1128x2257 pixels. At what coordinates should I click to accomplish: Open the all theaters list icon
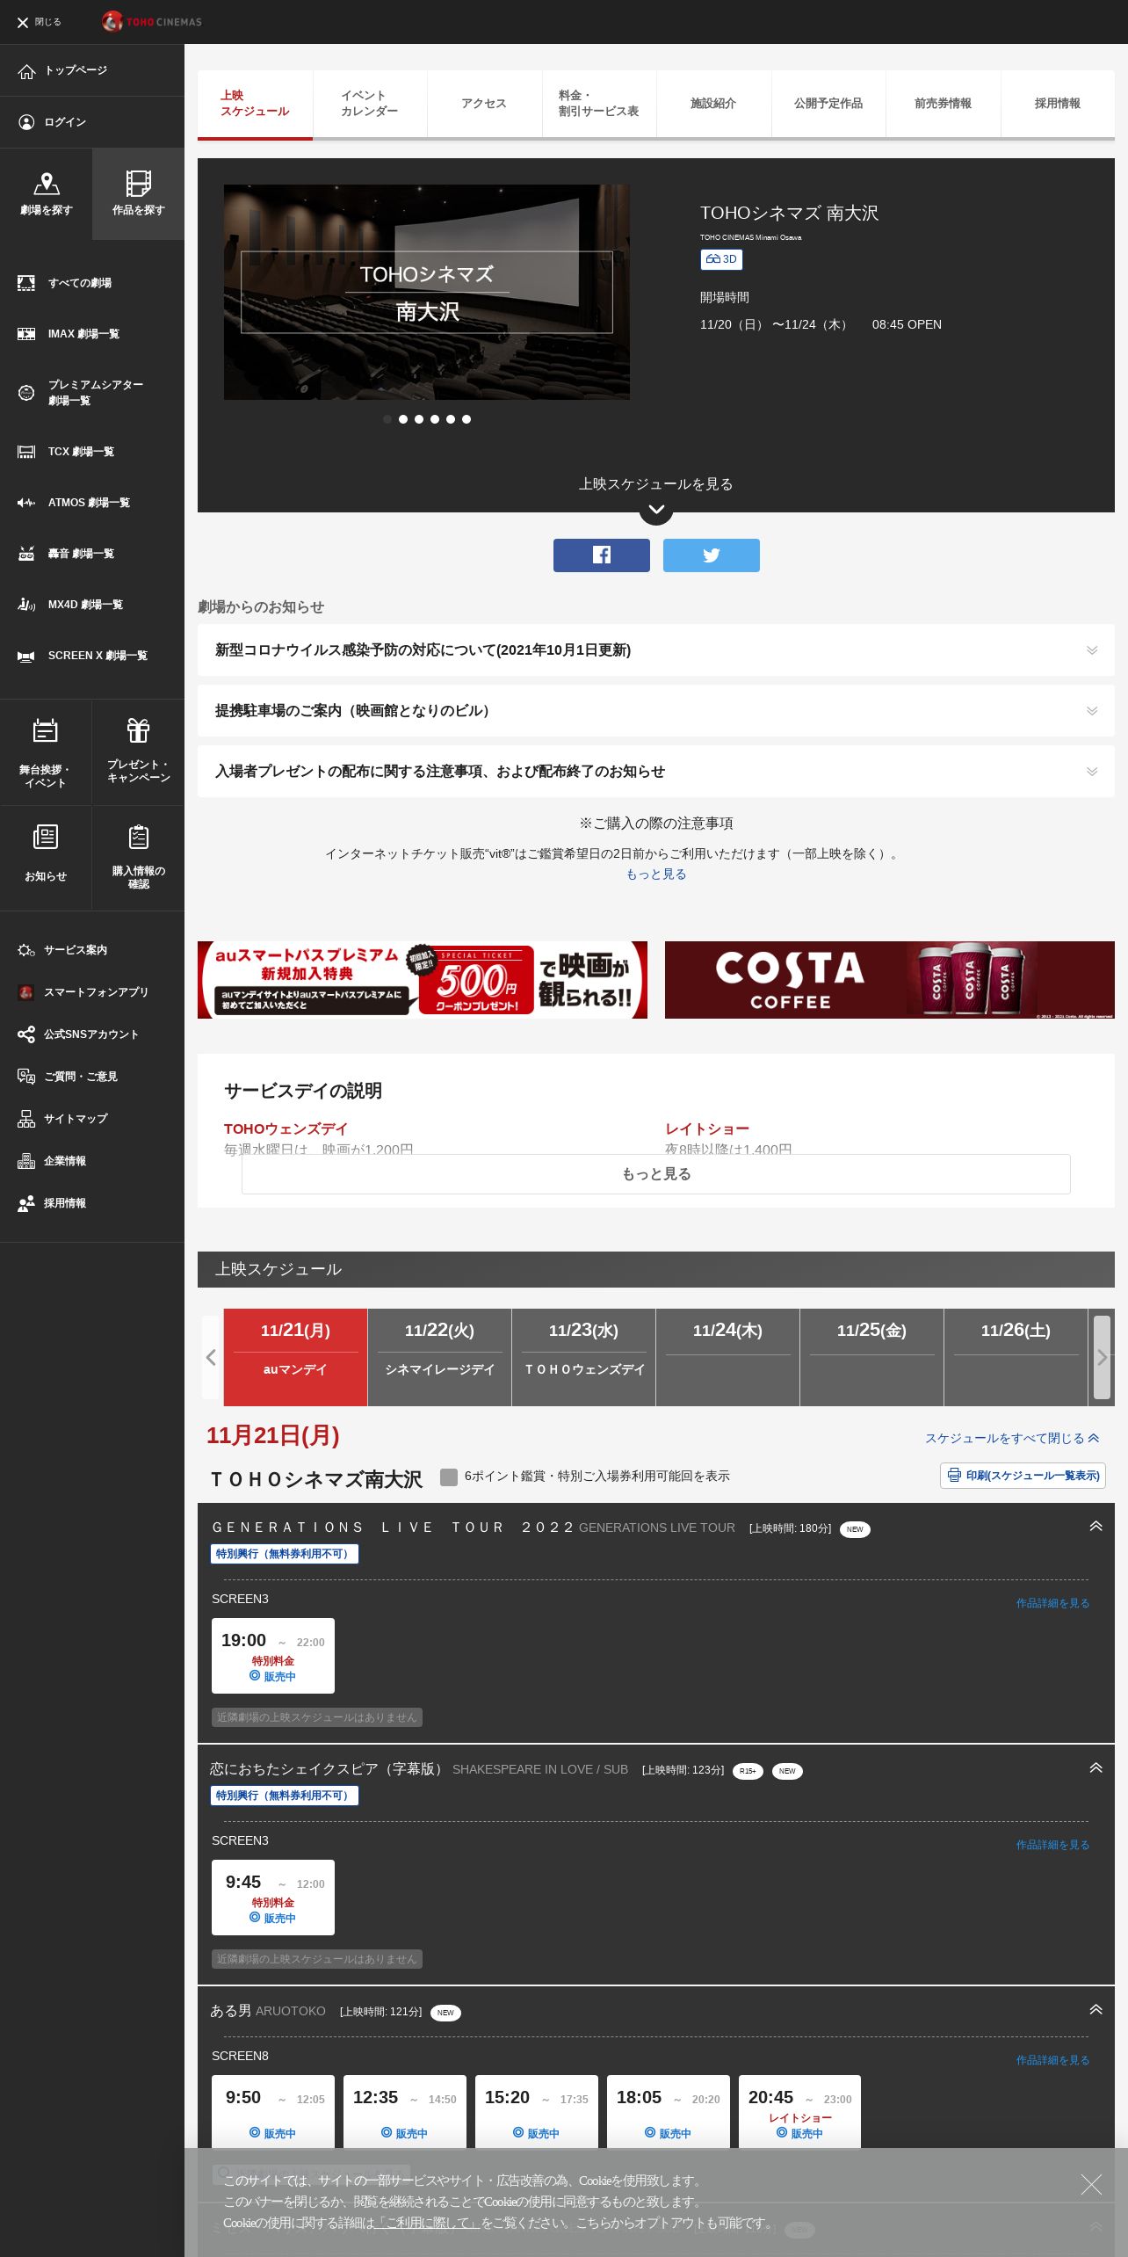point(26,283)
